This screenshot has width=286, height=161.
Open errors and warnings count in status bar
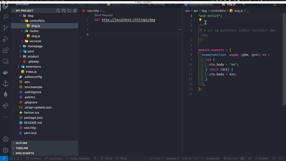(16, 158)
